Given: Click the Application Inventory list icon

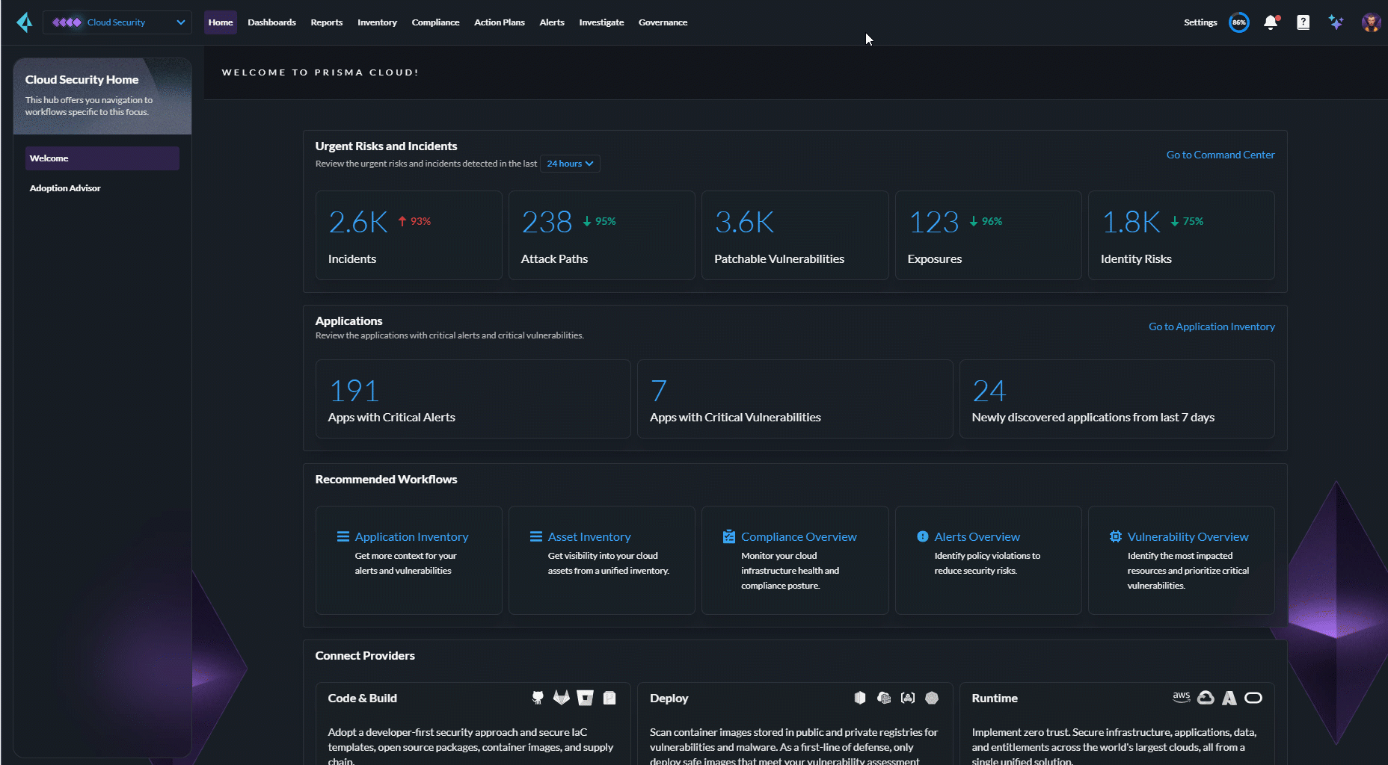Looking at the screenshot, I should click(343, 536).
